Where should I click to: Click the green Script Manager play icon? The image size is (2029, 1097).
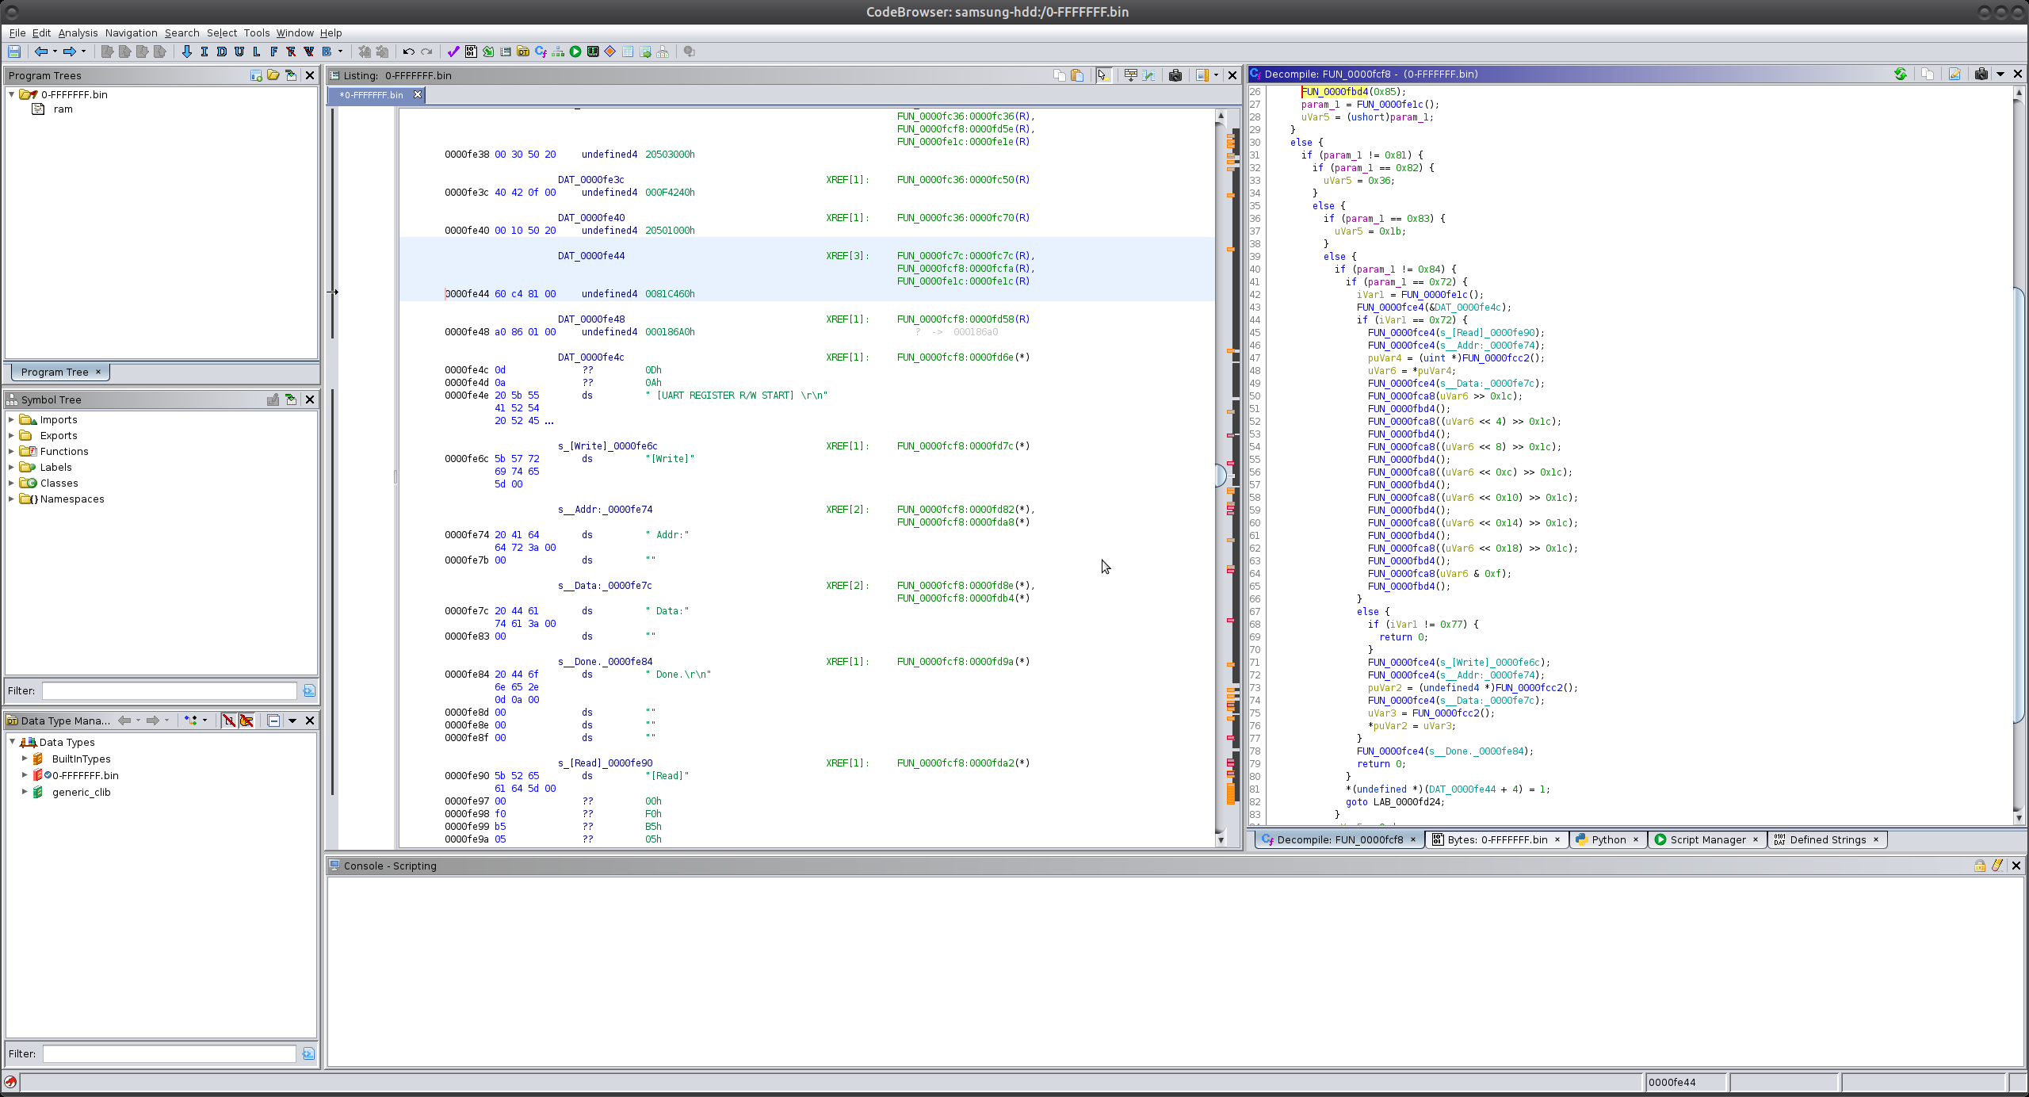575,52
